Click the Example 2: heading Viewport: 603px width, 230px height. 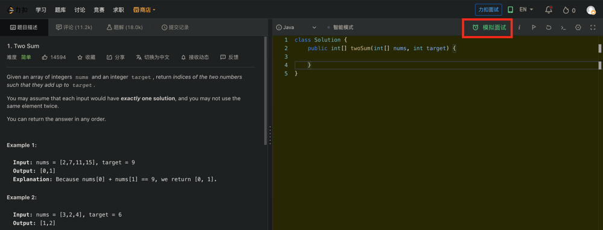tap(22, 197)
